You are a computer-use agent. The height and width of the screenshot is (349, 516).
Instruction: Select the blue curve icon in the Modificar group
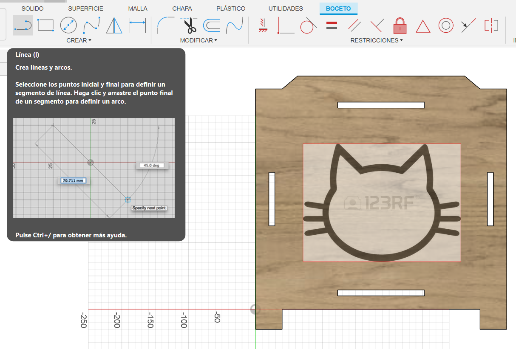(x=234, y=25)
